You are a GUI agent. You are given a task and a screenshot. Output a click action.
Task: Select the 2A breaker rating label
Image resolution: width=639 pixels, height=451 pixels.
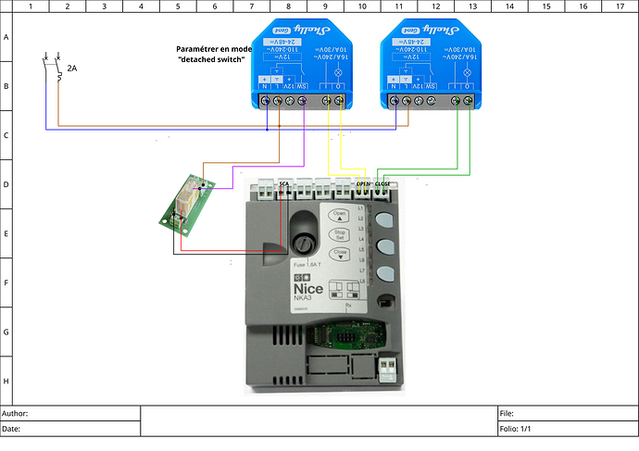pos(72,69)
